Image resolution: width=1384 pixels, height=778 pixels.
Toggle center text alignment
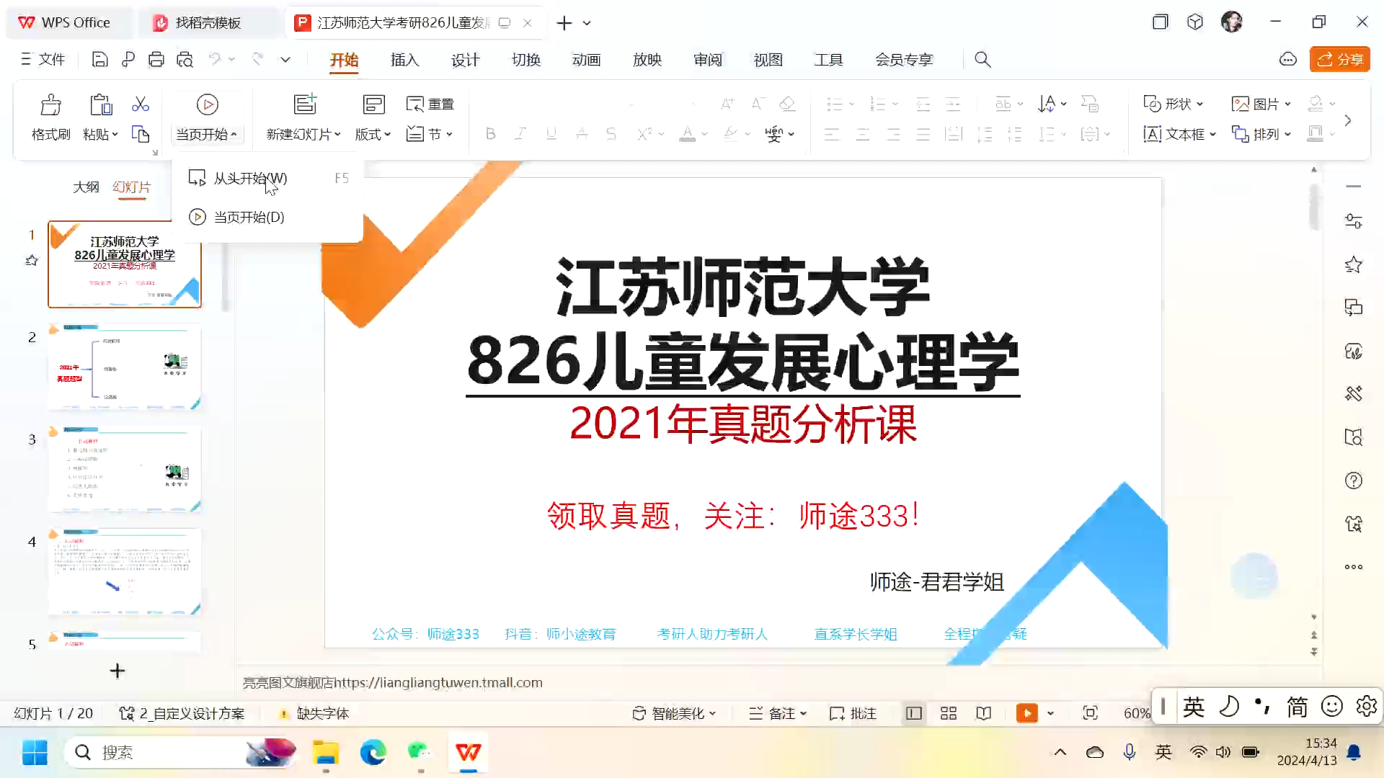coord(862,134)
